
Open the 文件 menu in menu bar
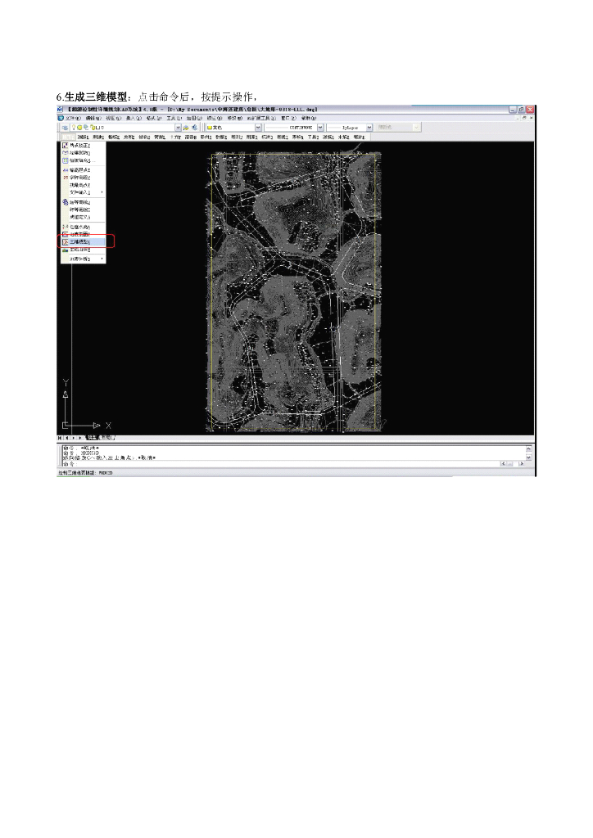pos(73,118)
